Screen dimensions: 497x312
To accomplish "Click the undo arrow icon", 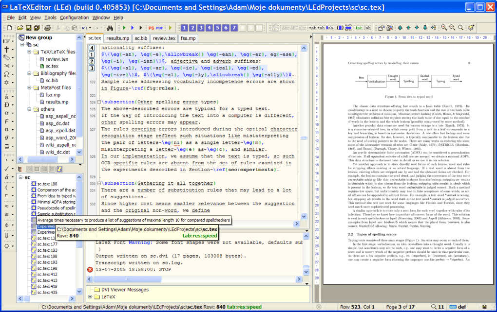I will (84, 28).
